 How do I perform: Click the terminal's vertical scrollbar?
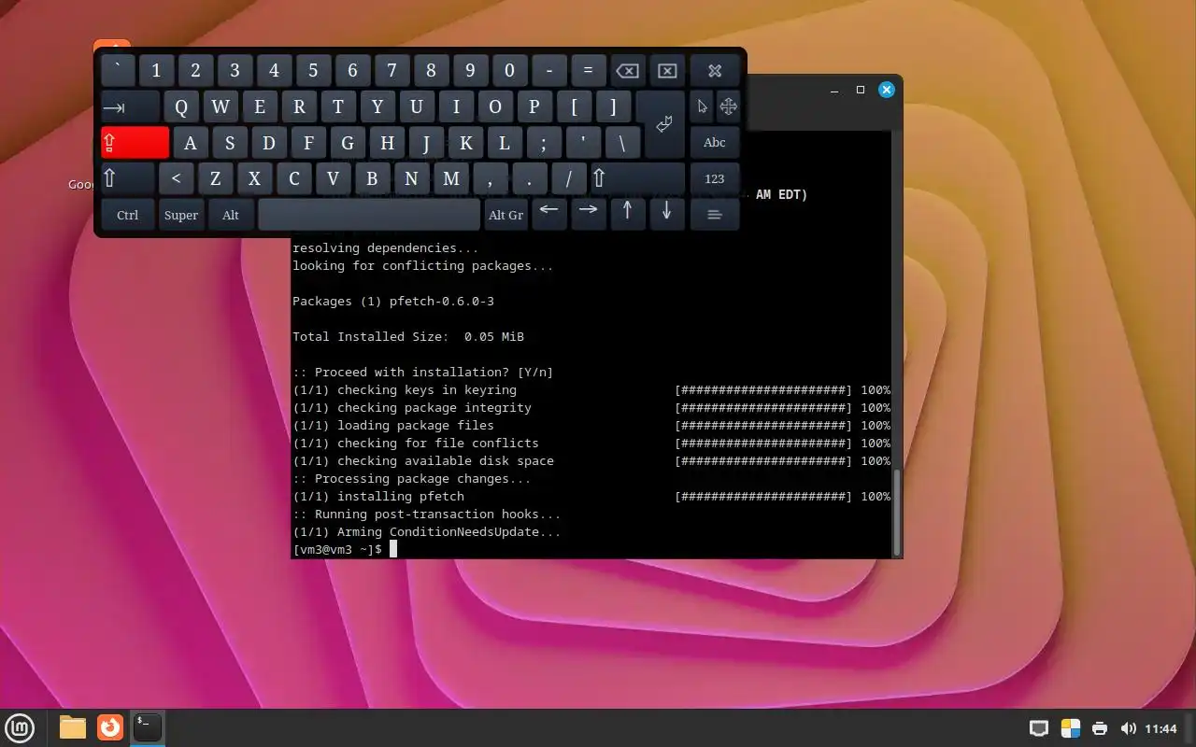(x=897, y=511)
